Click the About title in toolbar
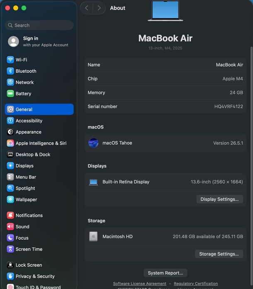 [118, 8]
